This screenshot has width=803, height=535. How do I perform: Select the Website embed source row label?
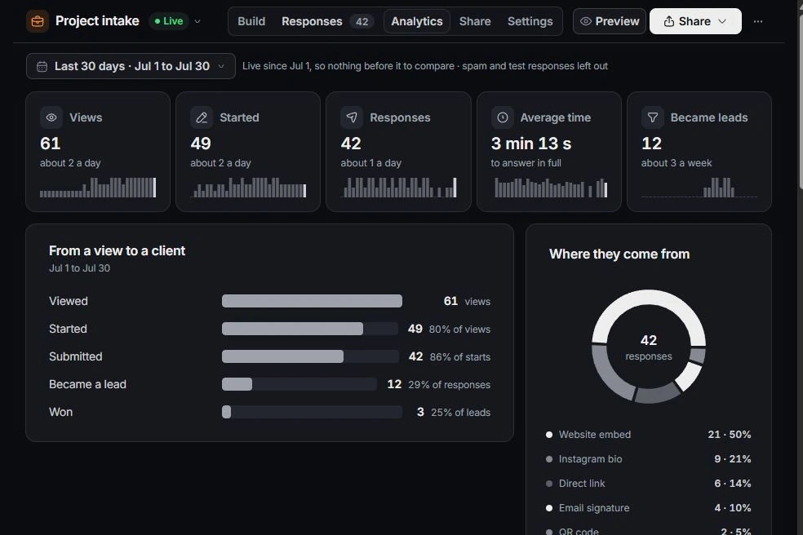point(595,435)
